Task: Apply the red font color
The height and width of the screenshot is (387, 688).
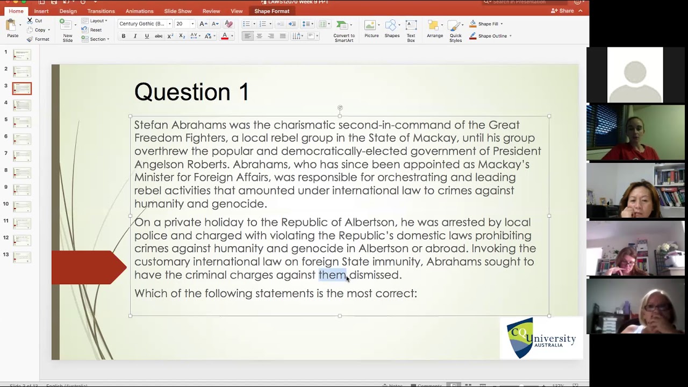Action: click(224, 36)
